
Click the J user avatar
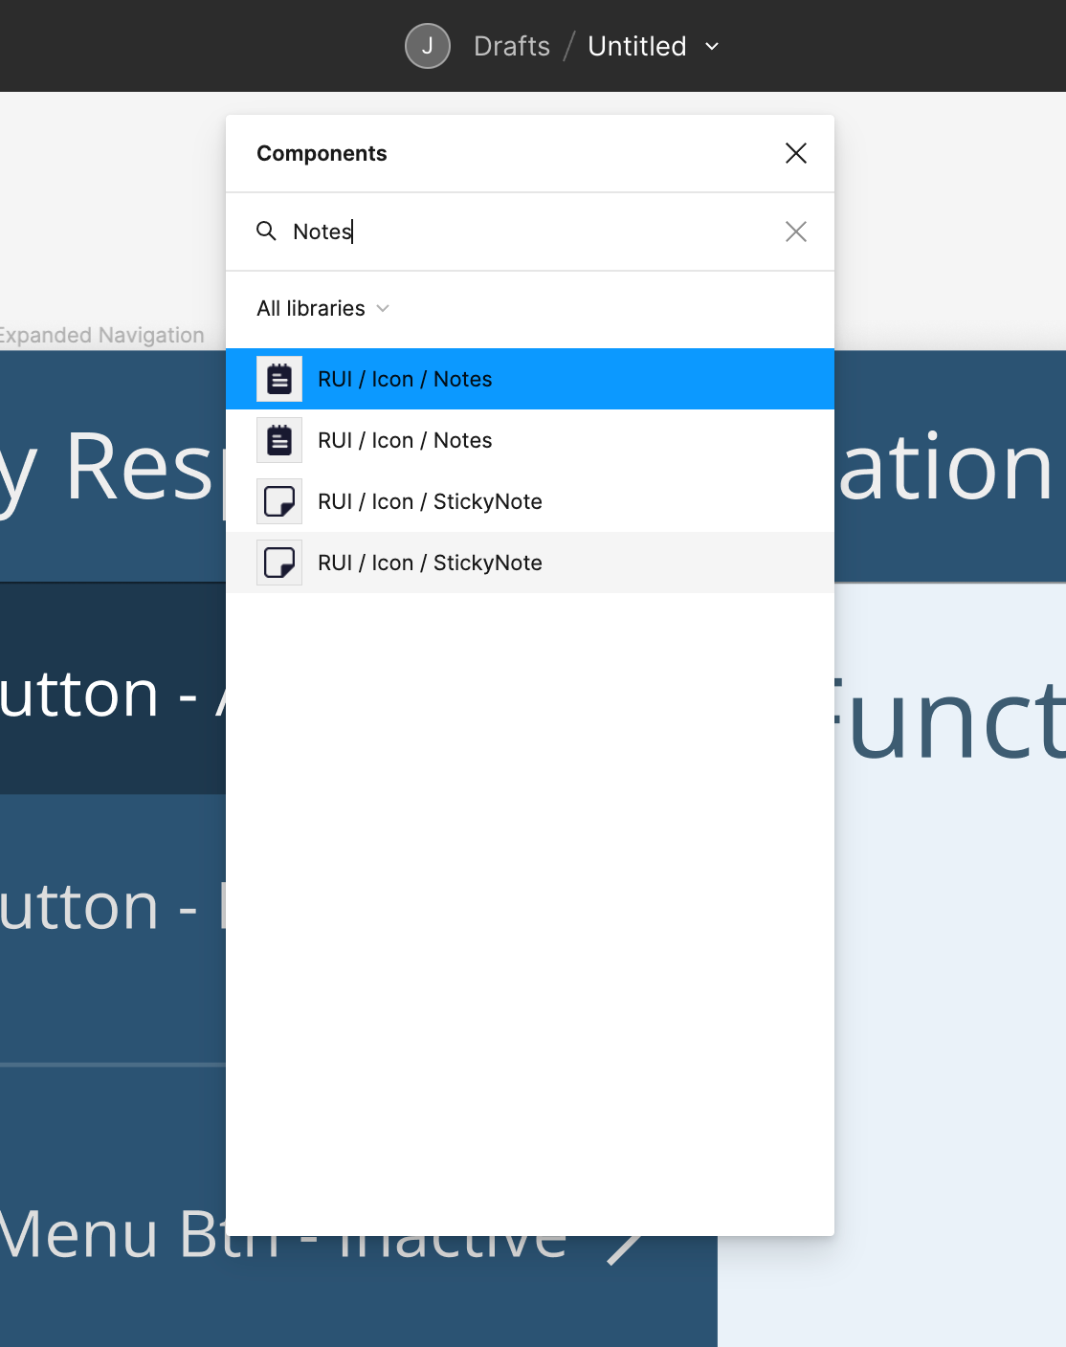(x=427, y=46)
